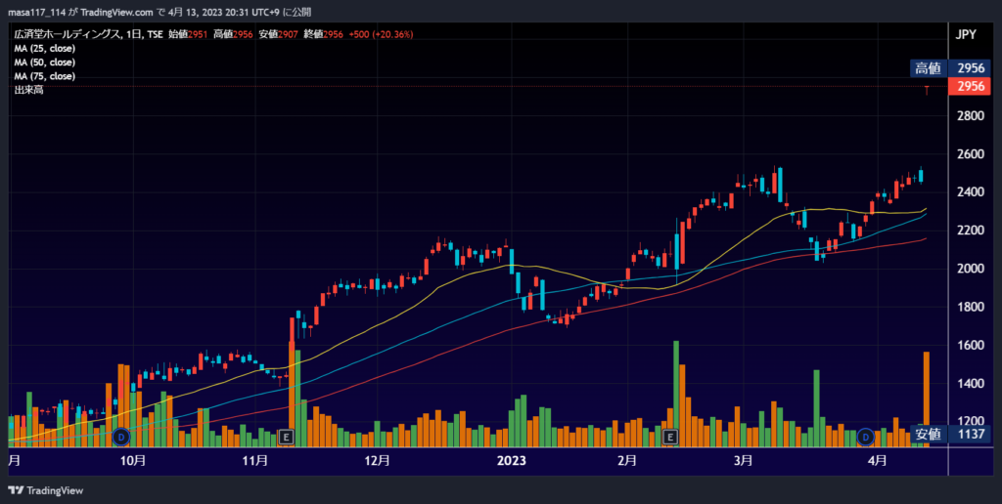
Task: Click the 安値 1137 price scale tag
Action: (x=948, y=435)
